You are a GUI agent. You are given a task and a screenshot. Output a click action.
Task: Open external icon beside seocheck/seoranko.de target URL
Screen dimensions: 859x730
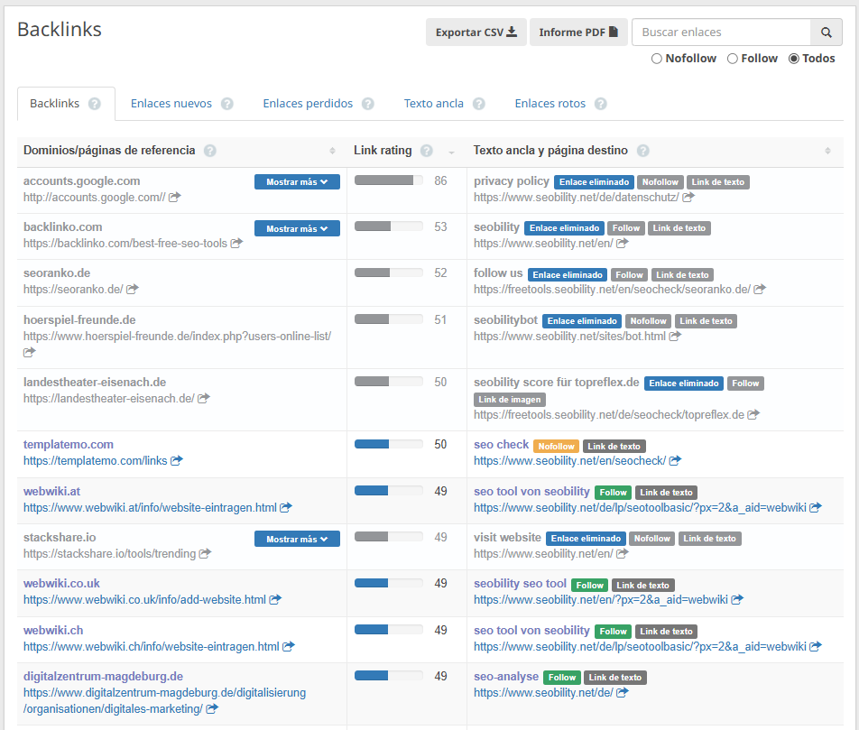760,289
